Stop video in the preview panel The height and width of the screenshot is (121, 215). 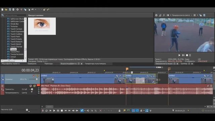pos(187,55)
